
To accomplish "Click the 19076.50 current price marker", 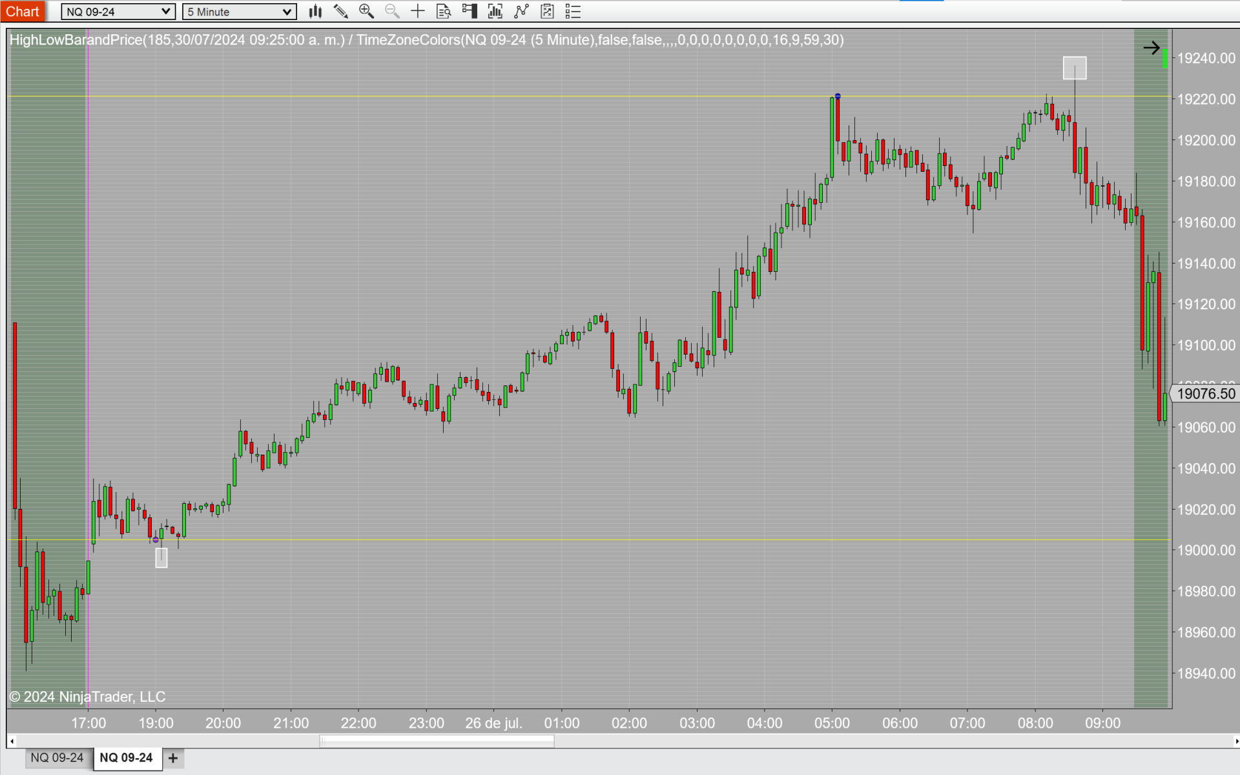I will click(x=1205, y=393).
